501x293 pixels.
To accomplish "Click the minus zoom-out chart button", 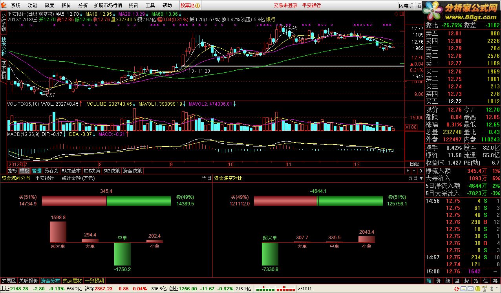I will point(413,171).
